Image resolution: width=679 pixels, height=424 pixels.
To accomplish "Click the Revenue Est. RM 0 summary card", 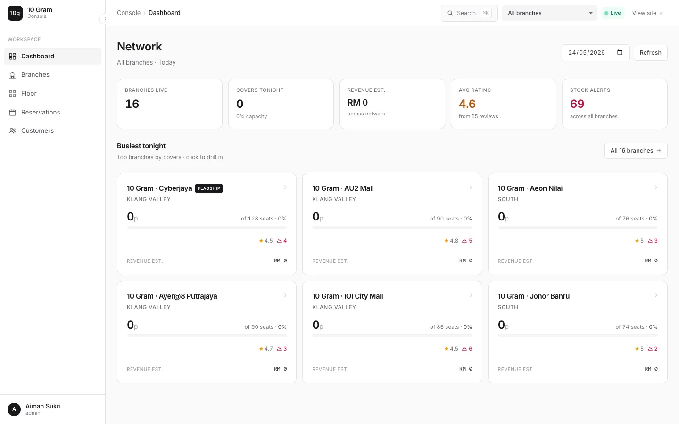I will click(x=392, y=104).
